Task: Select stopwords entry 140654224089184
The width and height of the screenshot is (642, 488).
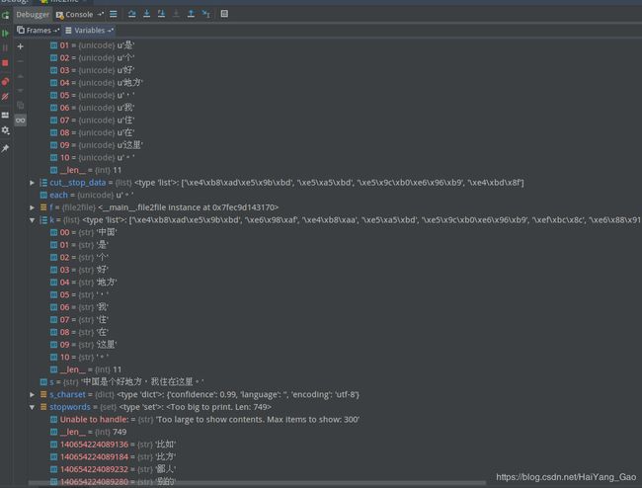Action: point(113,457)
